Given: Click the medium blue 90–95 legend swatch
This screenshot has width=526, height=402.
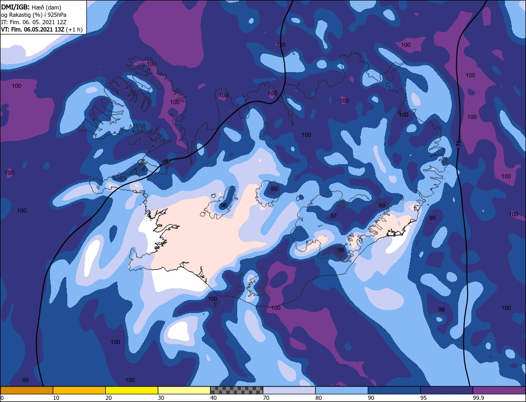Looking at the screenshot, I should click(394, 390).
